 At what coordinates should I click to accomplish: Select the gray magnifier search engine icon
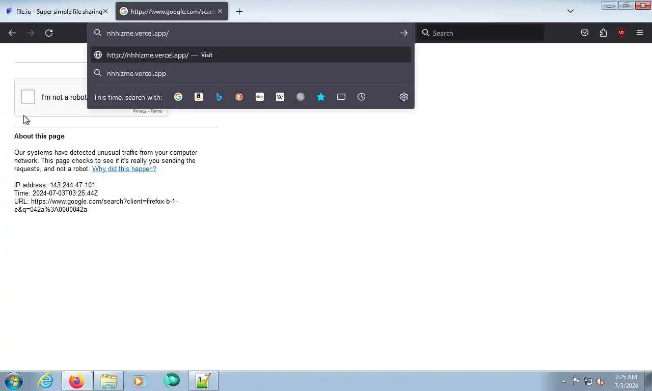[x=301, y=97]
